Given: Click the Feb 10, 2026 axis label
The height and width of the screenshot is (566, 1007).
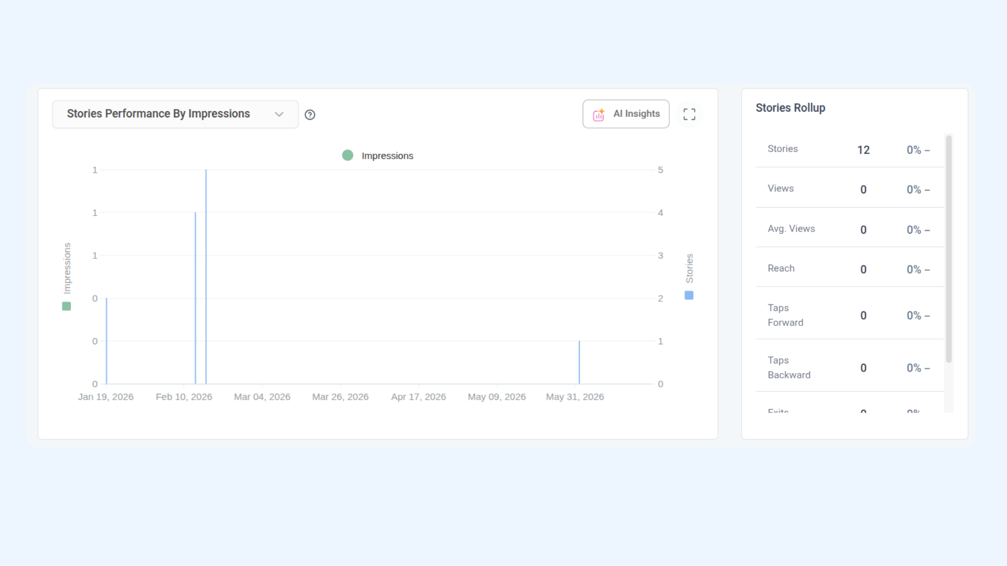Looking at the screenshot, I should click(184, 397).
